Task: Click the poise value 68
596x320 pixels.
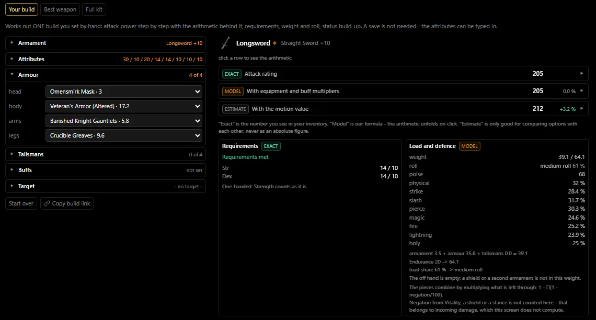Action: [581, 175]
